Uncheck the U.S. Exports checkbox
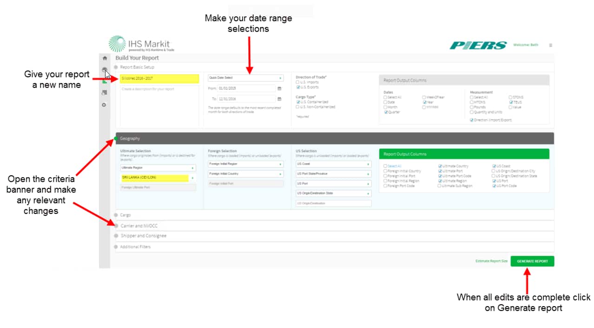594x328 pixels. [x=298, y=87]
